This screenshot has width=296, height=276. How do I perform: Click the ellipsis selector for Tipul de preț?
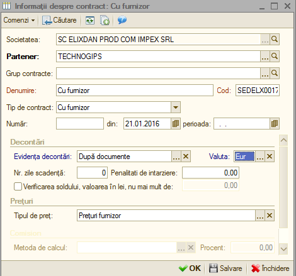[260, 216]
